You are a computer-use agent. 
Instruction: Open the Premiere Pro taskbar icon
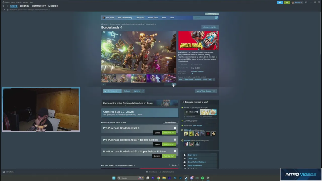pos(153,178)
